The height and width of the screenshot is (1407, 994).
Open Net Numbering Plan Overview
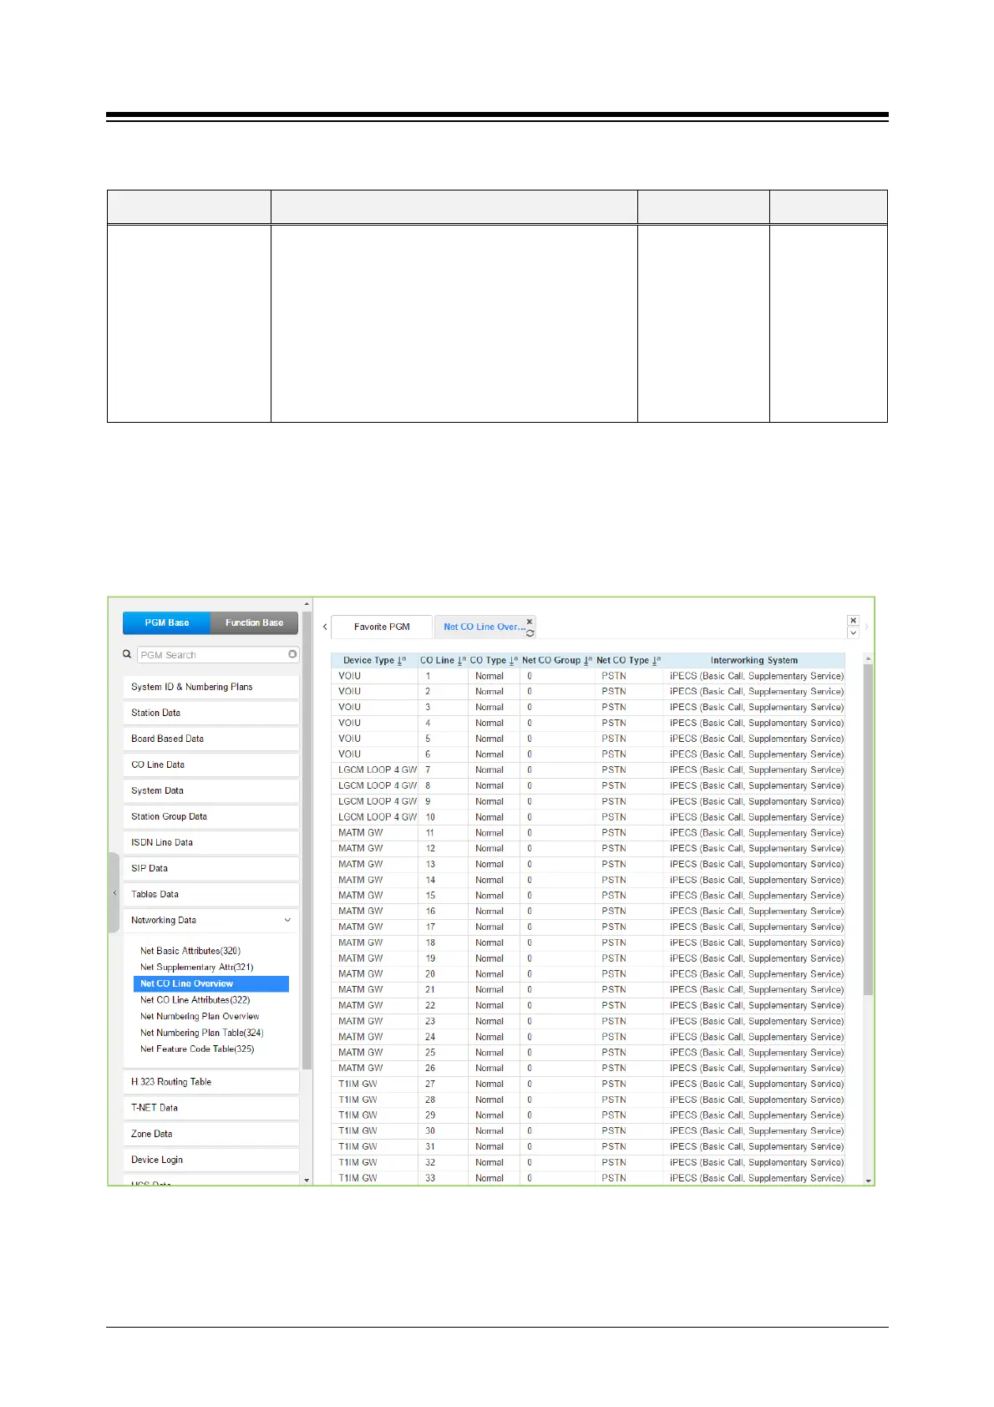point(200,1016)
